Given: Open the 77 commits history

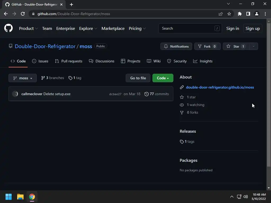Looking at the screenshot, I should (x=157, y=94).
